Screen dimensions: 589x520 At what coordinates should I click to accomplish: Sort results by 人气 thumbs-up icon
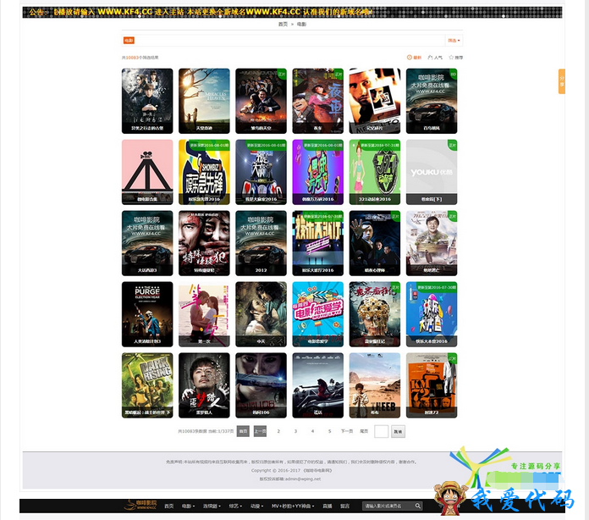click(435, 58)
